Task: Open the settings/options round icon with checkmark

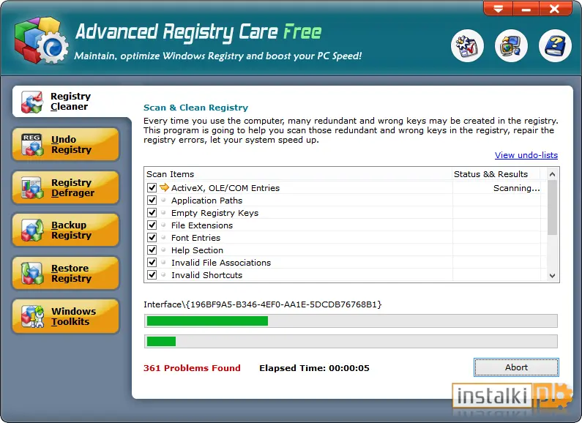Action: click(x=467, y=46)
